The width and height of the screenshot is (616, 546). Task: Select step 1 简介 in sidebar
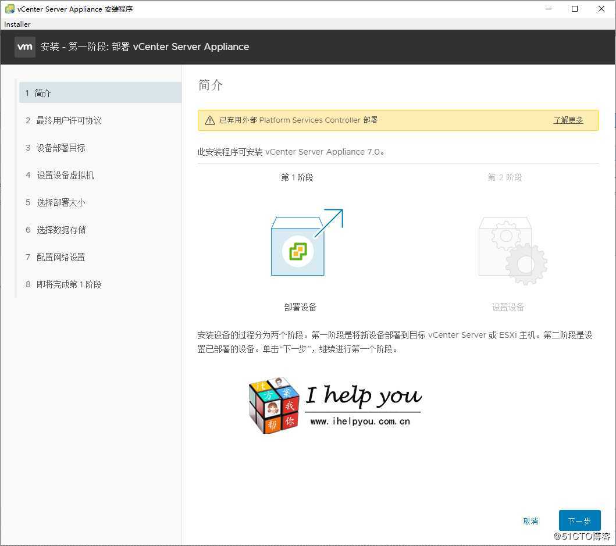pos(100,93)
